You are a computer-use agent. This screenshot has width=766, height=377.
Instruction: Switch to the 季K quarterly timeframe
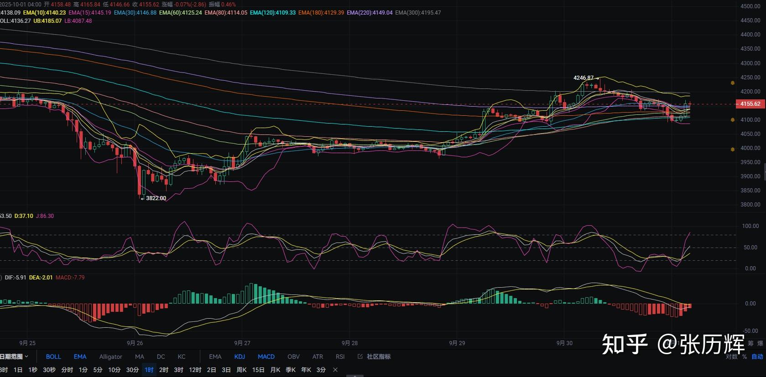point(291,370)
